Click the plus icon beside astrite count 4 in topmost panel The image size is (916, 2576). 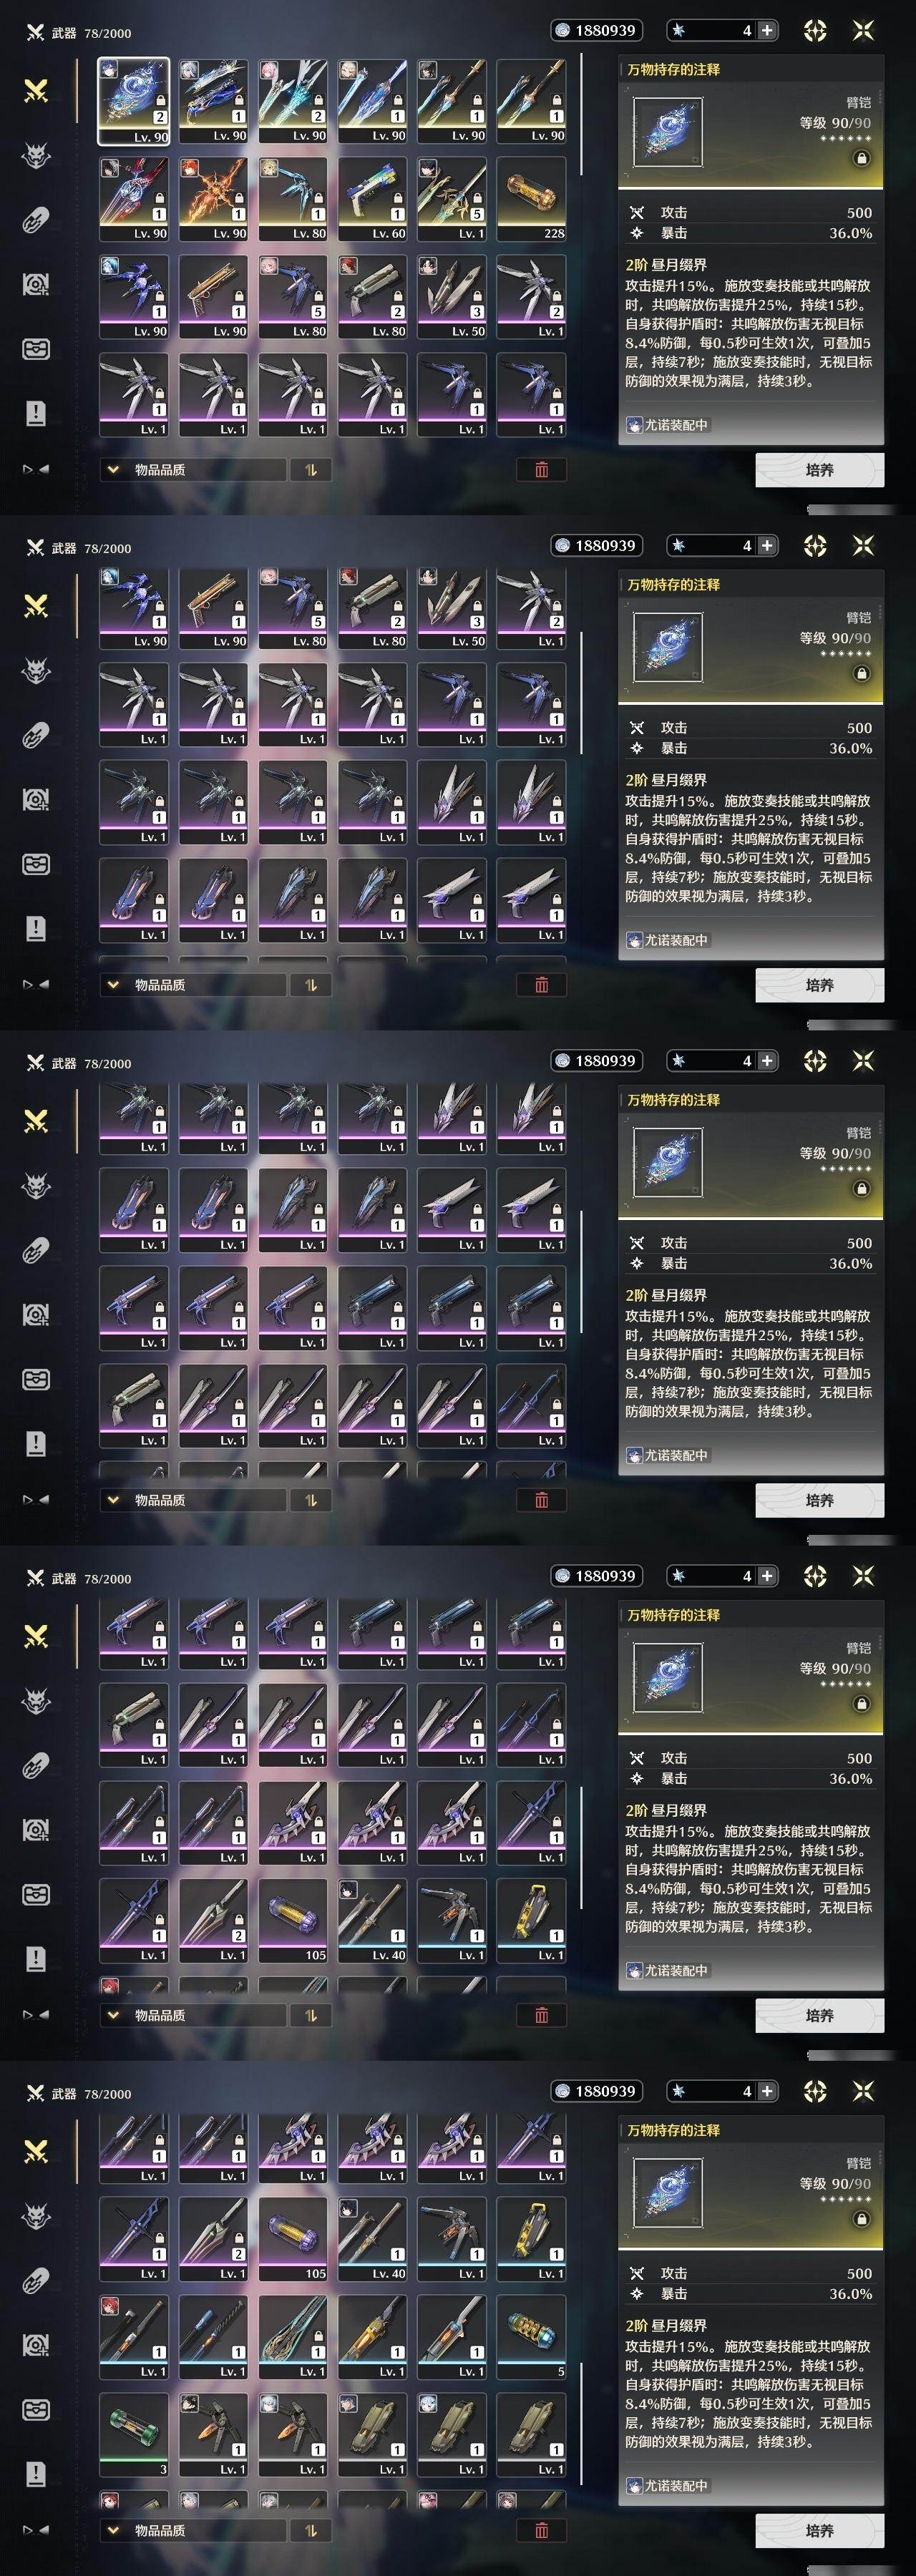767,30
